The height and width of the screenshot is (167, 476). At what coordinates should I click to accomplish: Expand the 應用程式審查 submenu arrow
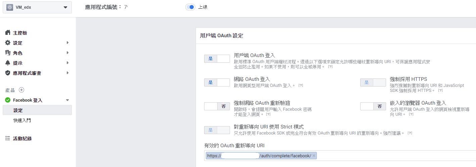click(x=67, y=73)
